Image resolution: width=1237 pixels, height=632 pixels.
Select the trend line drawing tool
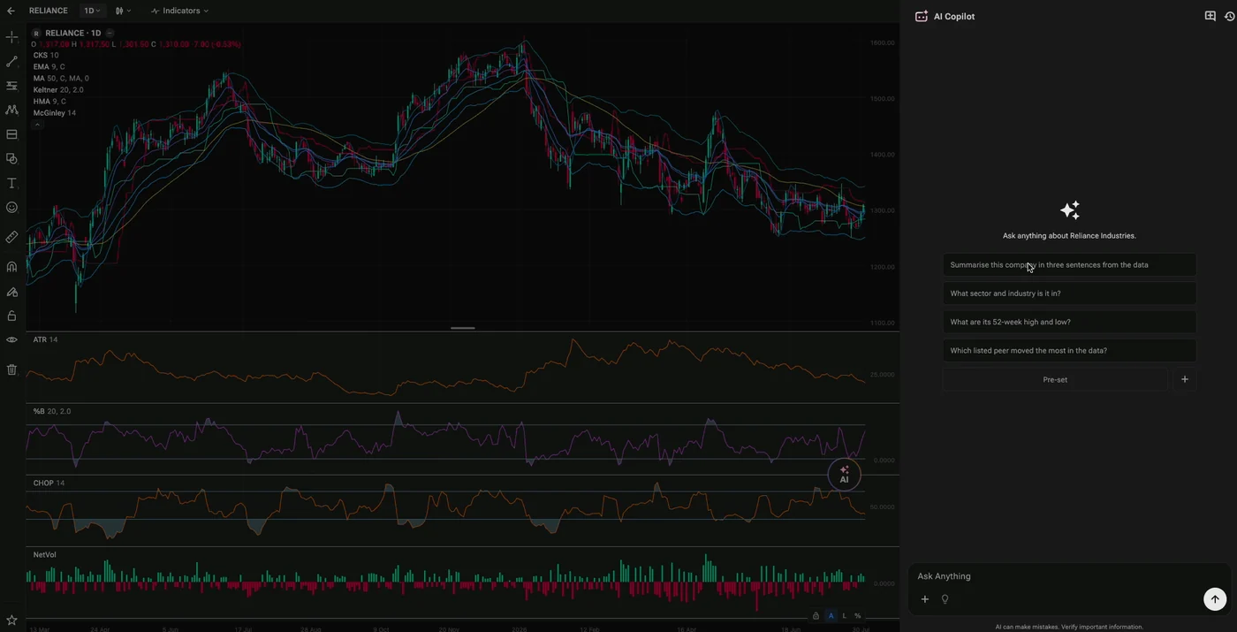[11, 62]
